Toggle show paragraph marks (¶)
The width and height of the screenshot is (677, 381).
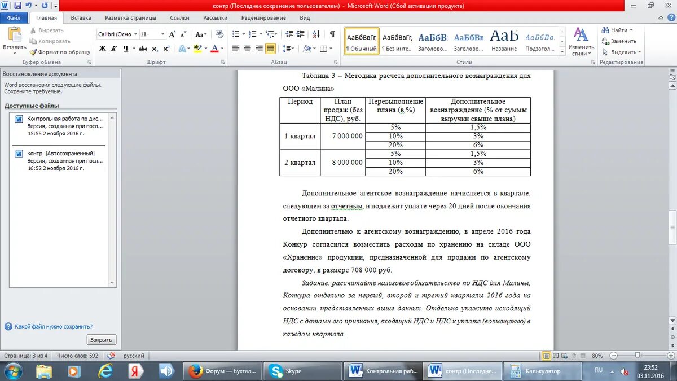point(333,34)
